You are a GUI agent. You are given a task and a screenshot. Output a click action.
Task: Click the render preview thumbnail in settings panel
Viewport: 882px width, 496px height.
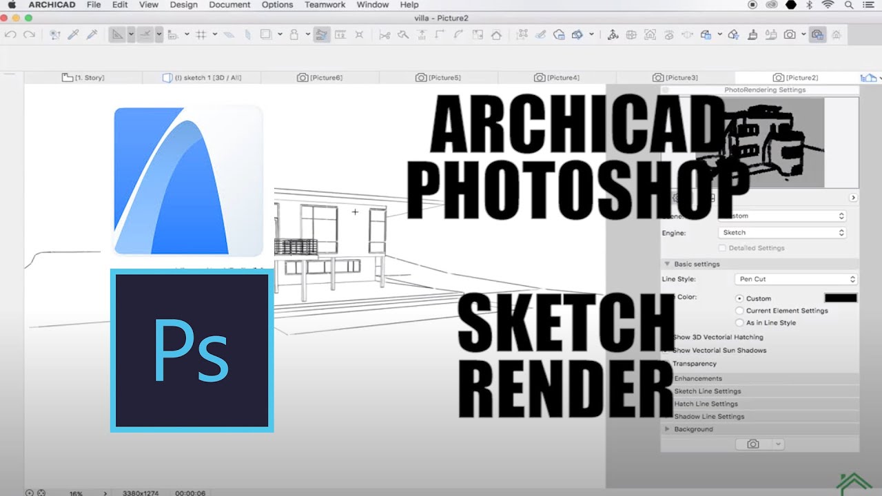click(x=760, y=143)
